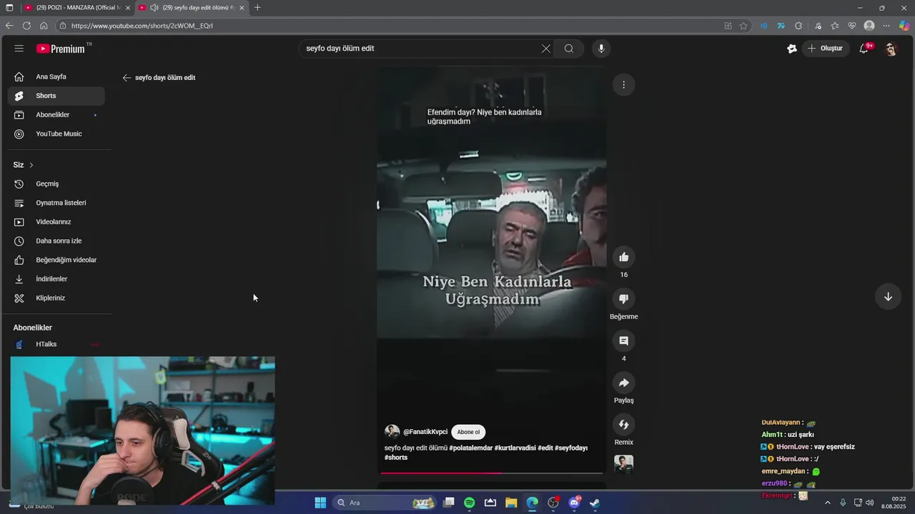The width and height of the screenshot is (915, 514).
Task: Open Edge split screen icon
Action: [728, 26]
